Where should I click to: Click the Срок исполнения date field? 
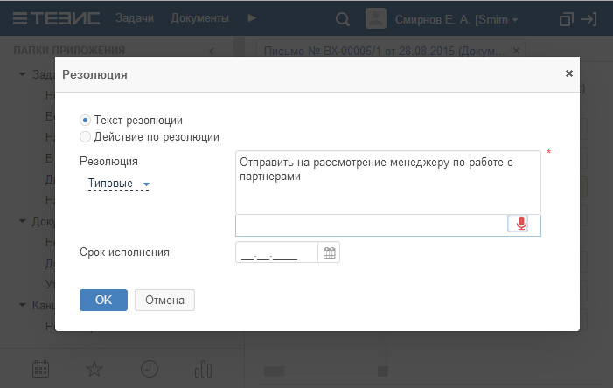(275, 253)
